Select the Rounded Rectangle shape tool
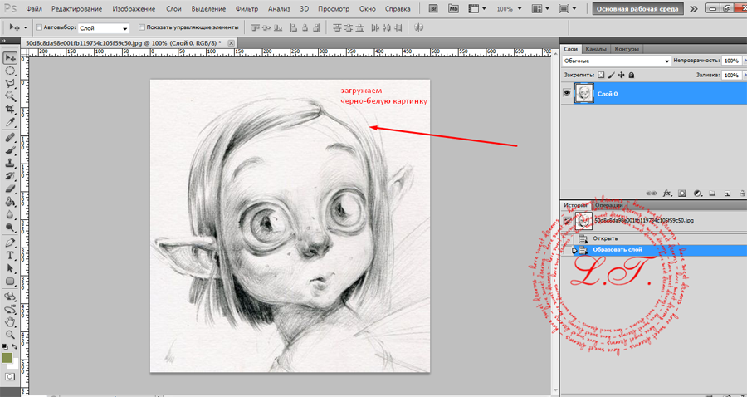Image resolution: width=747 pixels, height=397 pixels. [x=10, y=282]
